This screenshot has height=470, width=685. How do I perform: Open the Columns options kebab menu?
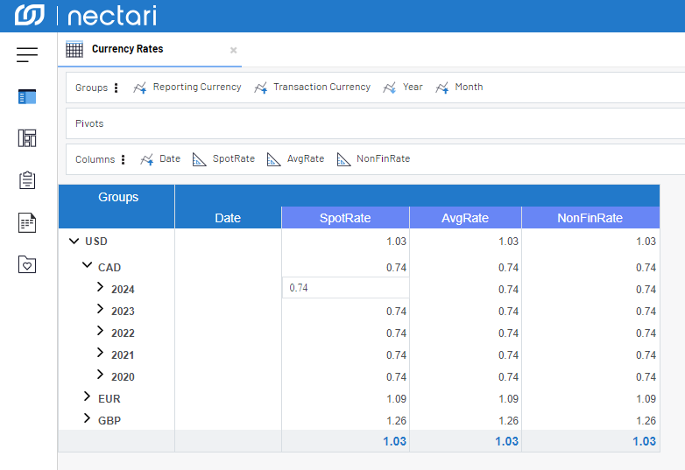tap(124, 159)
